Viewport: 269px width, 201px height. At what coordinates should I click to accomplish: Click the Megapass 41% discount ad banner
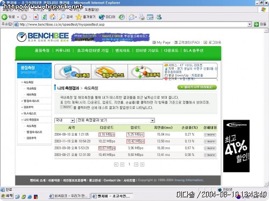coord(236,146)
